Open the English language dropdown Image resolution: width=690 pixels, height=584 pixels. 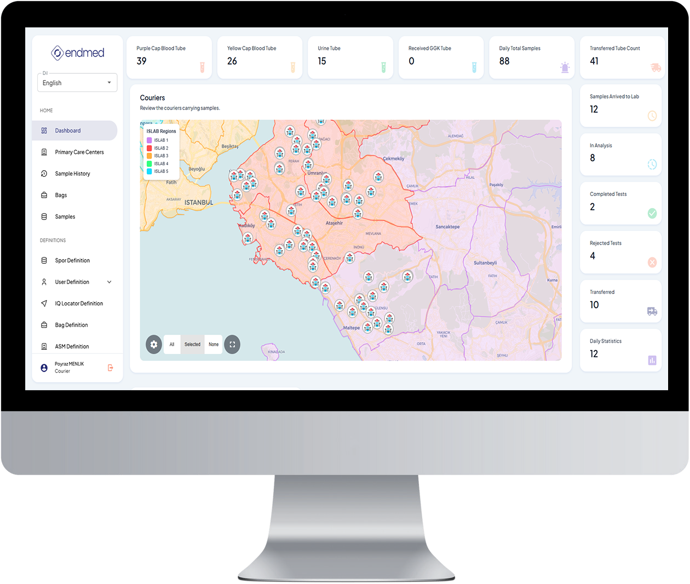[77, 83]
